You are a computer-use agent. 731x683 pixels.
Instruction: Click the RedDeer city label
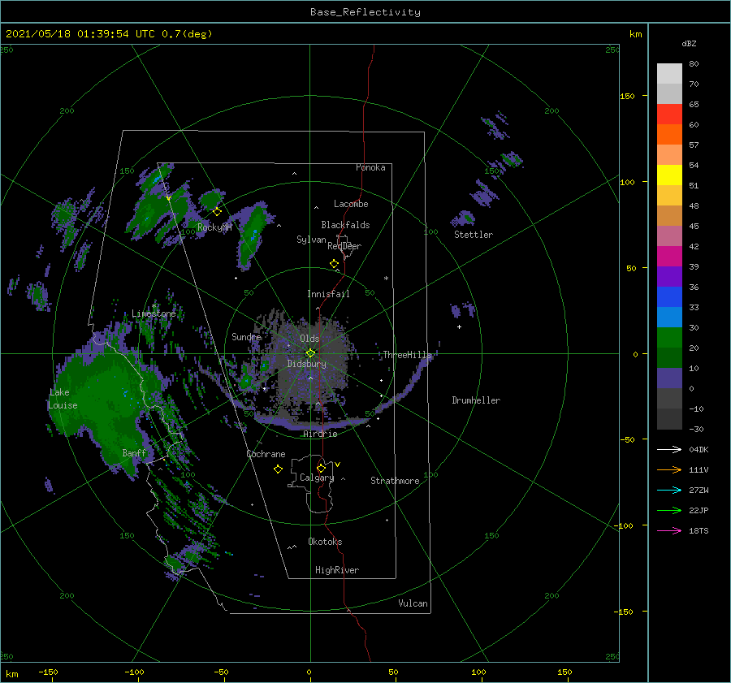click(x=344, y=246)
